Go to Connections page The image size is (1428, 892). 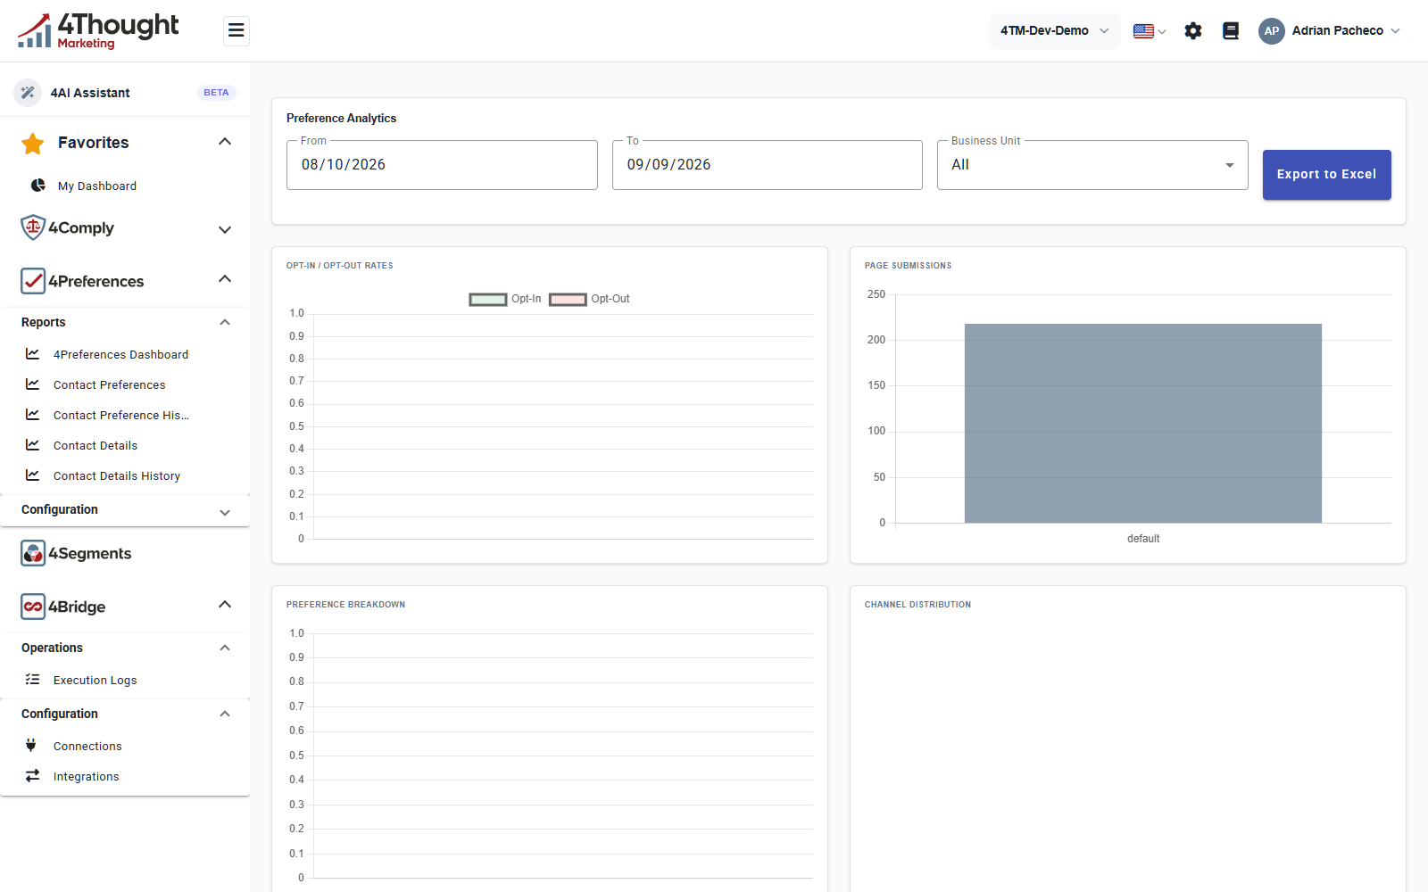tap(87, 747)
